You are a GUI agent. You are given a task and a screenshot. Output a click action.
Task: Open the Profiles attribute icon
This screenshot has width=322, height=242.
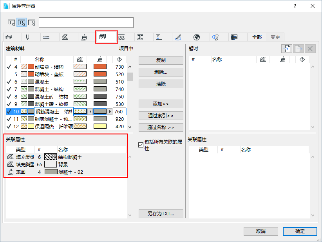coord(141,36)
